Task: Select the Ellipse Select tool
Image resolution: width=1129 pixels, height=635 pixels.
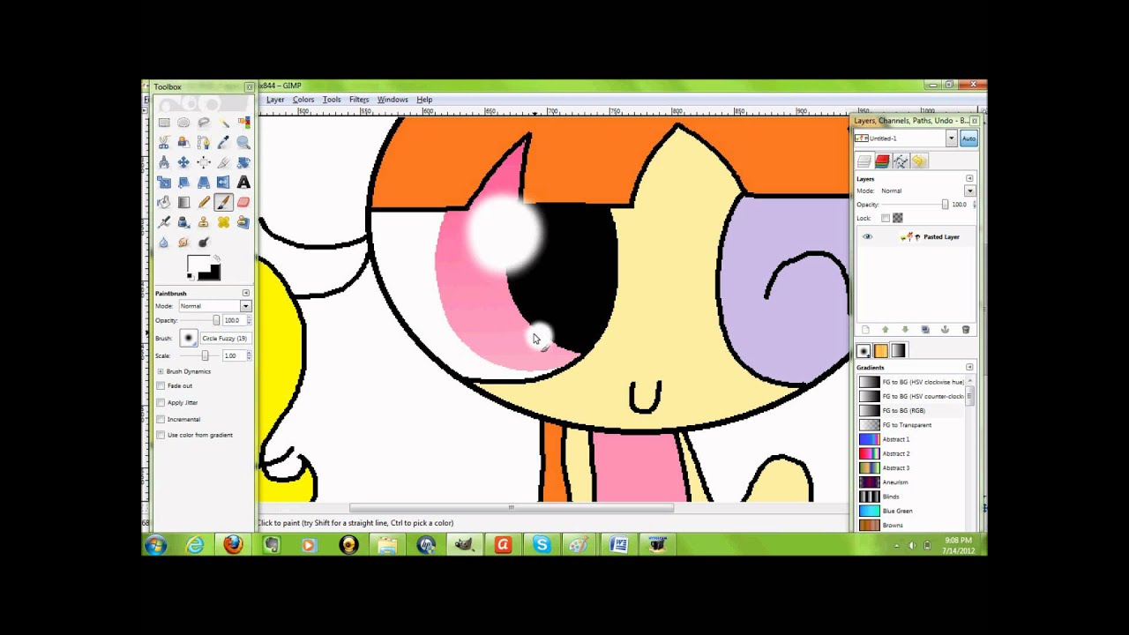Action: coord(183,123)
